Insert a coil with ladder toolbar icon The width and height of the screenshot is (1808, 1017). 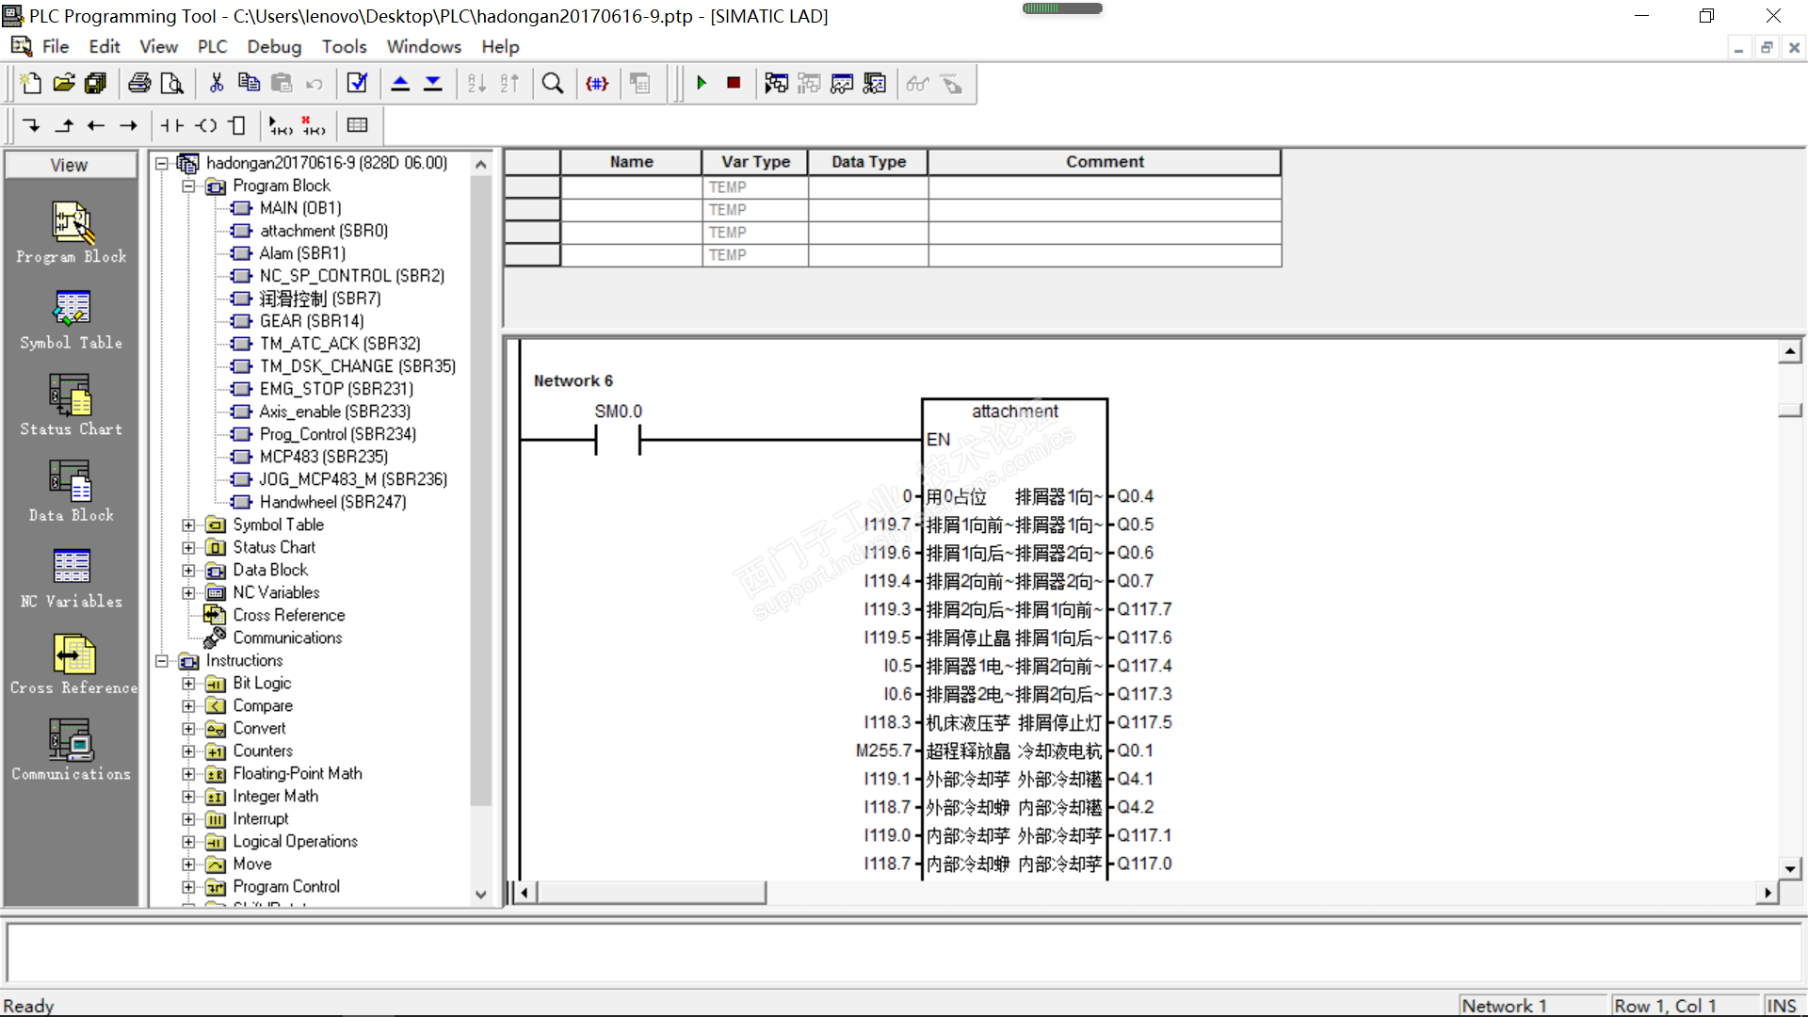(x=206, y=125)
